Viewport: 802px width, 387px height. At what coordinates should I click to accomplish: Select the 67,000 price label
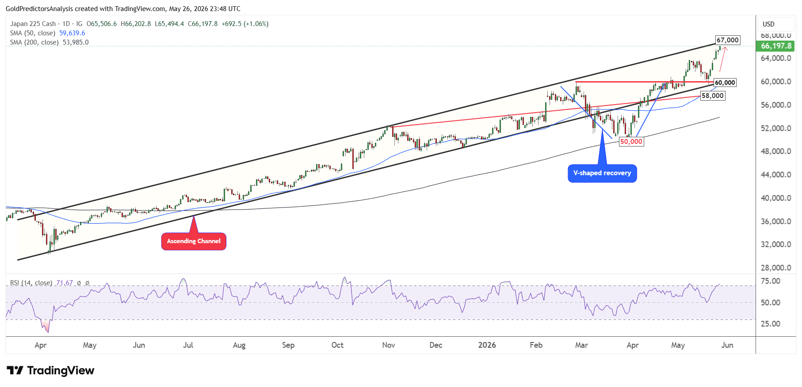pyautogui.click(x=728, y=40)
